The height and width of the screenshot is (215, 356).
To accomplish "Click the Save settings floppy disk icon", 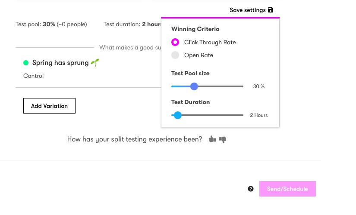I will coord(271,10).
